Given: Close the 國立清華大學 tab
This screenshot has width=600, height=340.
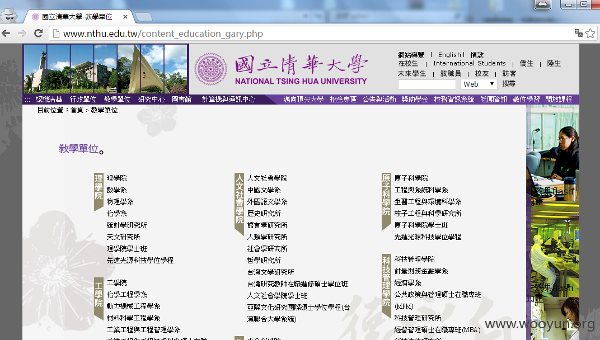Looking at the screenshot, I should [125, 17].
